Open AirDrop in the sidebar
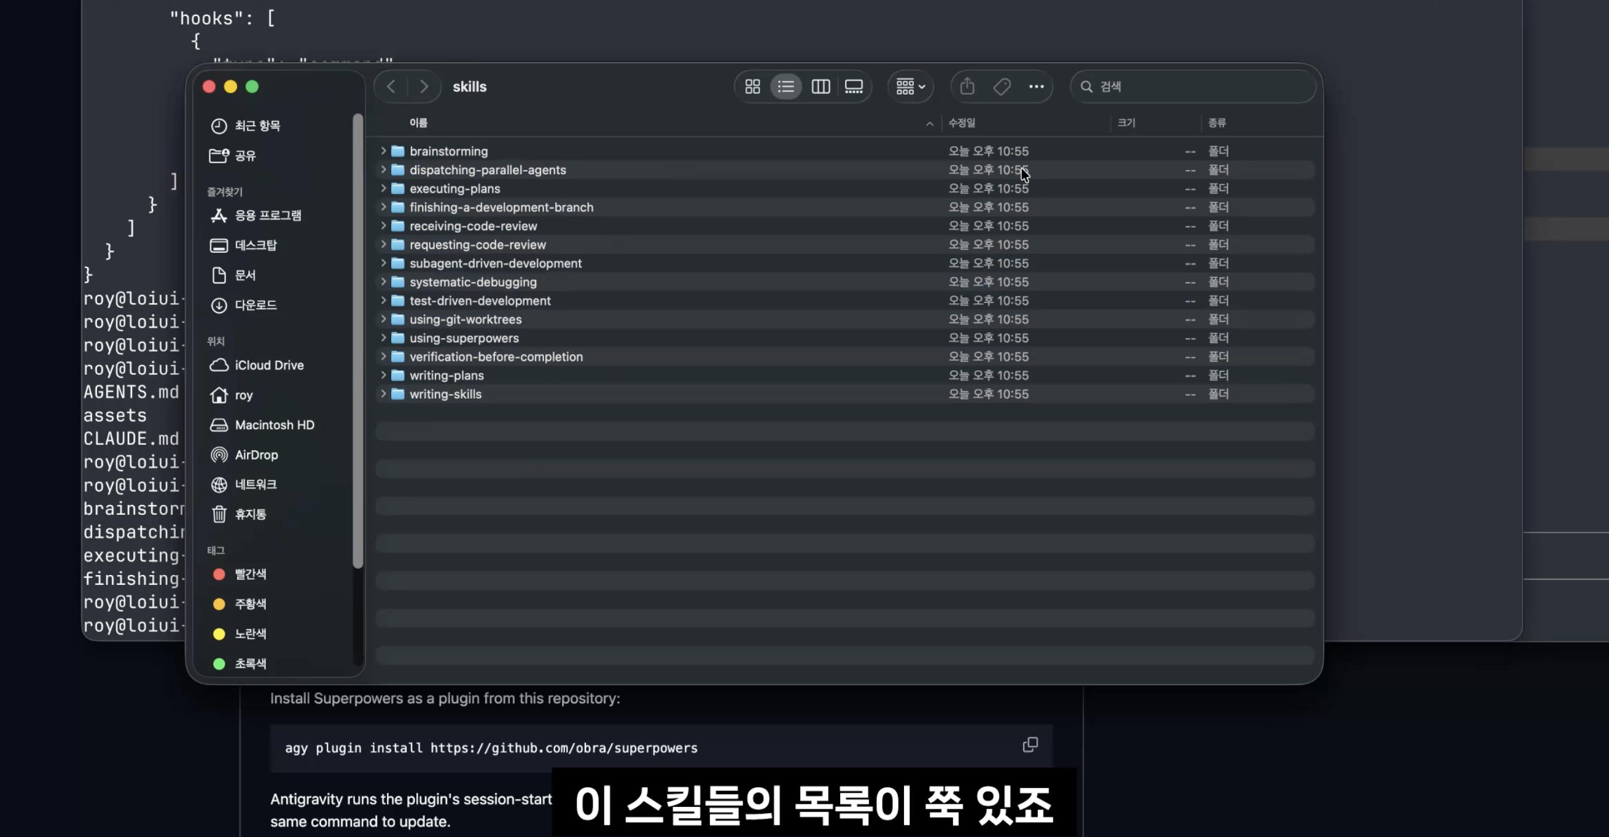The image size is (1609, 837). (x=244, y=455)
